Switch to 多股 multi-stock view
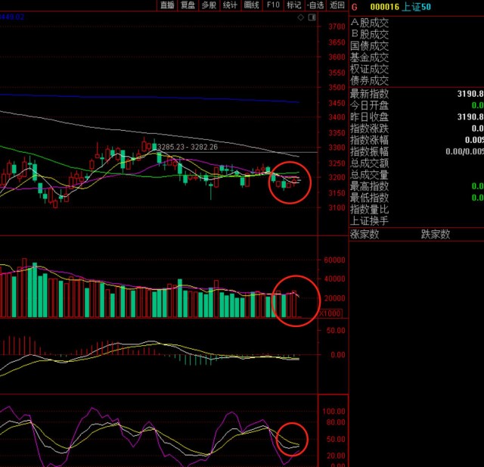Screen dimensions: 484x467 pos(209,5)
